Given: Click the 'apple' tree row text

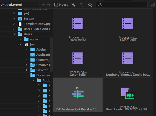Looking at the screenshot, I should pyautogui.click(x=34, y=39).
